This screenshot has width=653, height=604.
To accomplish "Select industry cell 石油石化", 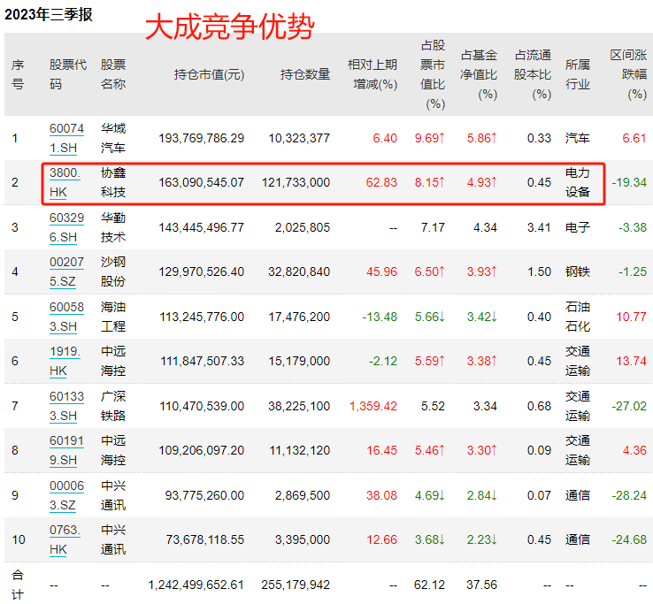I will coord(578,317).
